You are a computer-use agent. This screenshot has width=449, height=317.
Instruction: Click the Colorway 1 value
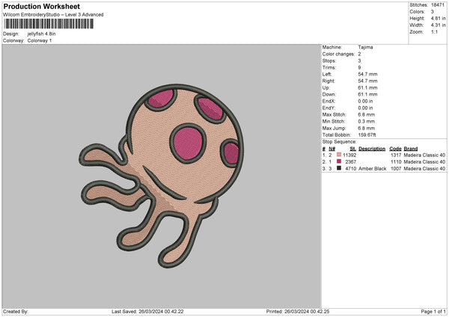pyautogui.click(x=40, y=40)
